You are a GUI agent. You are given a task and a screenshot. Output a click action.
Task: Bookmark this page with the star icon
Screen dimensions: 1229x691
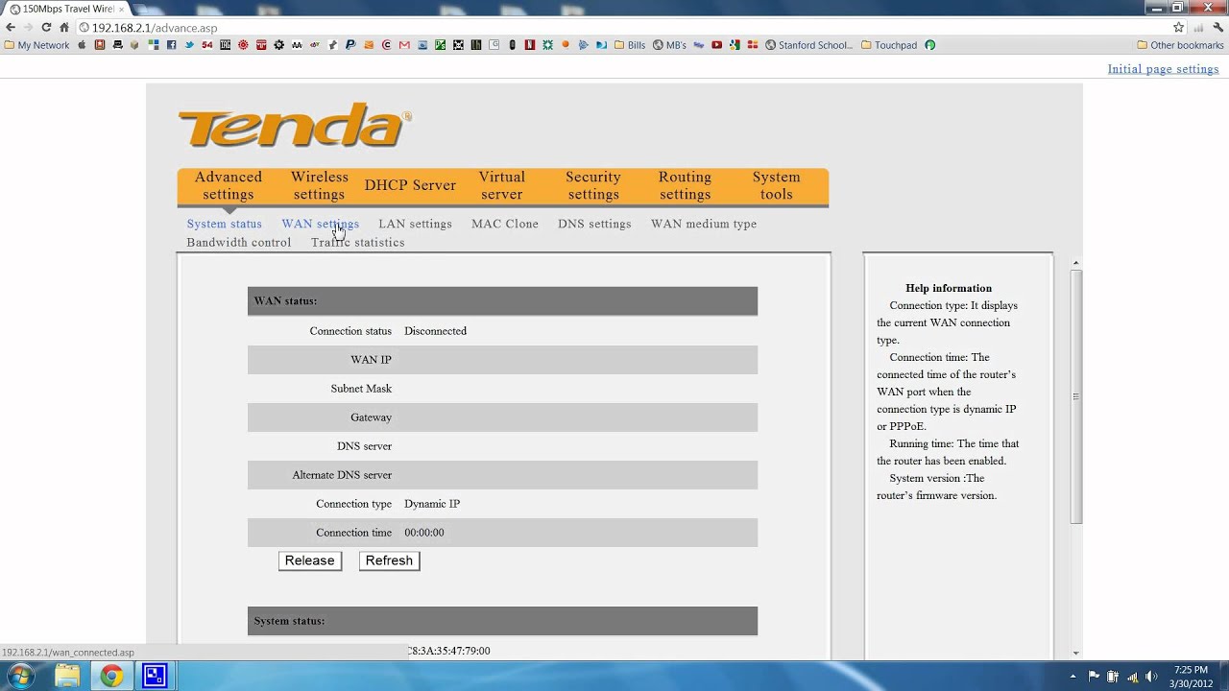point(1179,28)
